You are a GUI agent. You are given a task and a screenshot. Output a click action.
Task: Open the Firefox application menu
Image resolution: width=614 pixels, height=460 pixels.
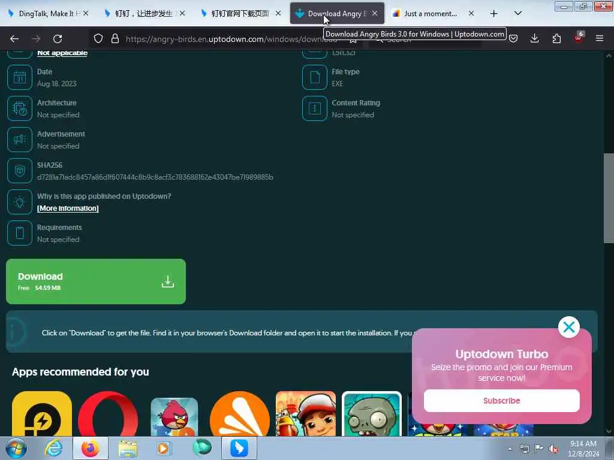600,38
